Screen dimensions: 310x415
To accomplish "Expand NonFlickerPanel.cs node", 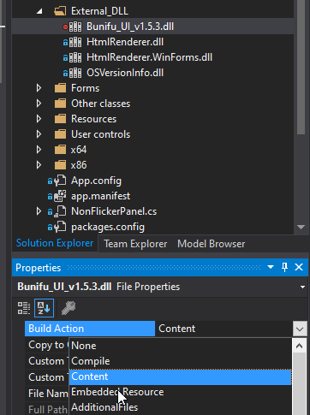I will [39, 211].
